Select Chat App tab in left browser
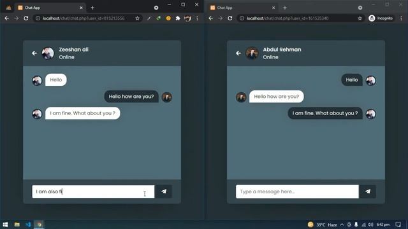408x229 pixels. 50,8
